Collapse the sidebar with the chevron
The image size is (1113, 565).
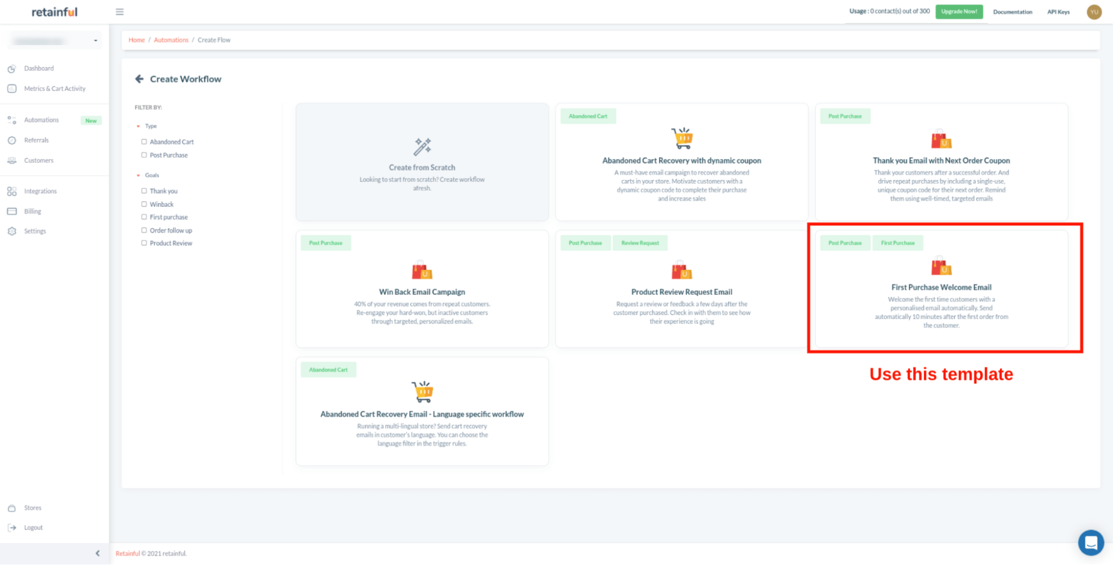[x=97, y=553]
